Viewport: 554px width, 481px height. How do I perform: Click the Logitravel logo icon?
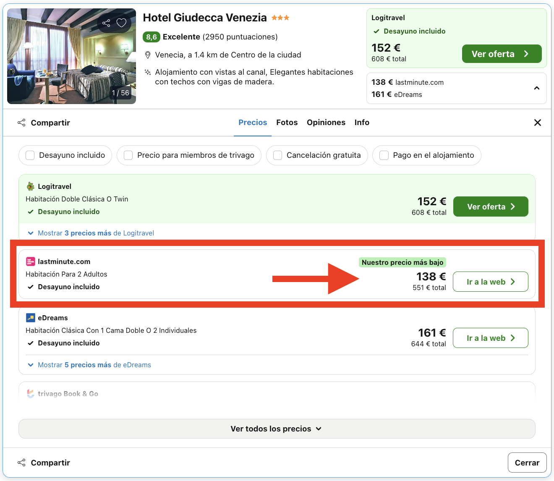tap(30, 186)
